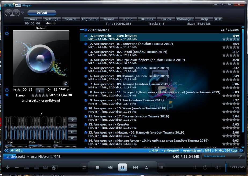This screenshot has width=248, height=176.
Task: Seek within the antirespekt_-_osen-listyami.MP3 progress bar
Action: tap(101, 157)
